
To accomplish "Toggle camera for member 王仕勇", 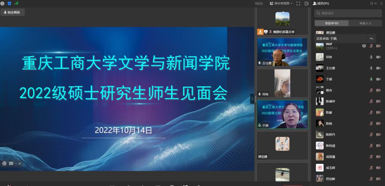I will pyautogui.click(x=378, y=68).
